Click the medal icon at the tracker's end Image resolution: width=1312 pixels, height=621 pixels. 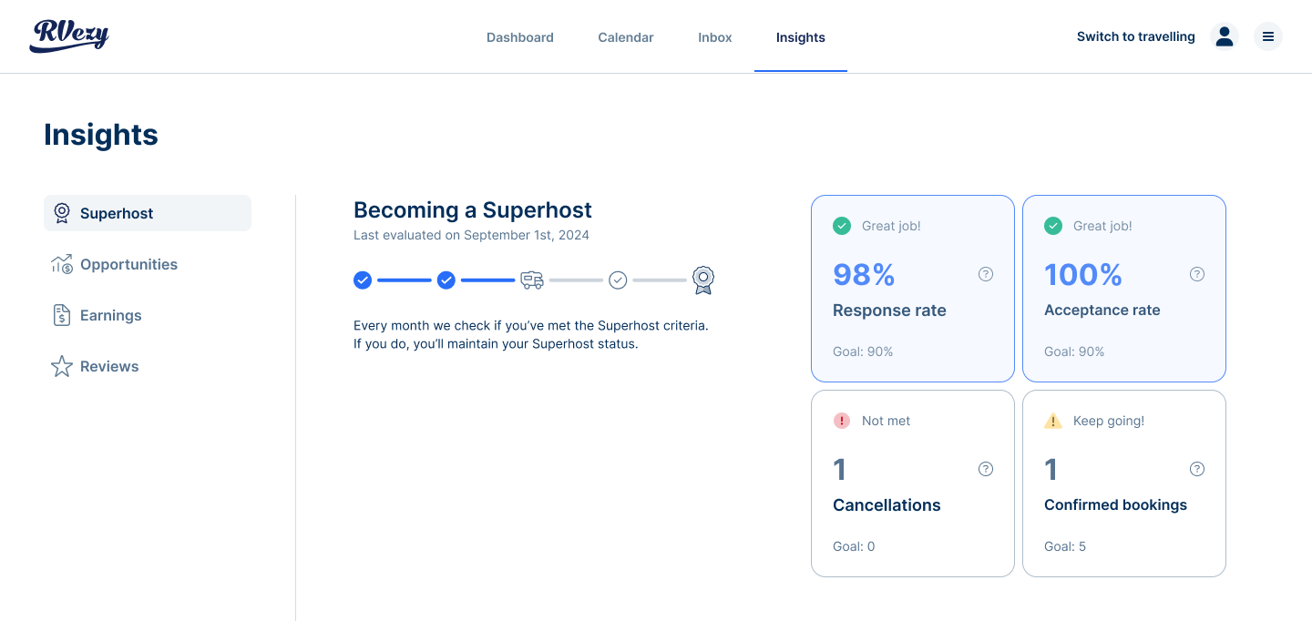(x=702, y=280)
